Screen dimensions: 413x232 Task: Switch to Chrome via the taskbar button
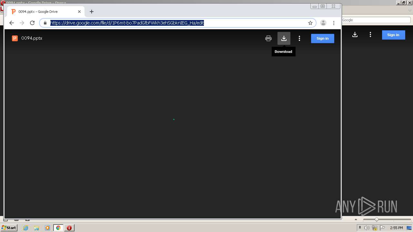(58, 228)
